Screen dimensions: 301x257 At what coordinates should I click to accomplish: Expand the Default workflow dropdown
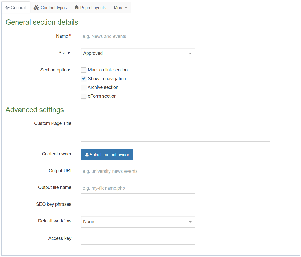(x=138, y=222)
